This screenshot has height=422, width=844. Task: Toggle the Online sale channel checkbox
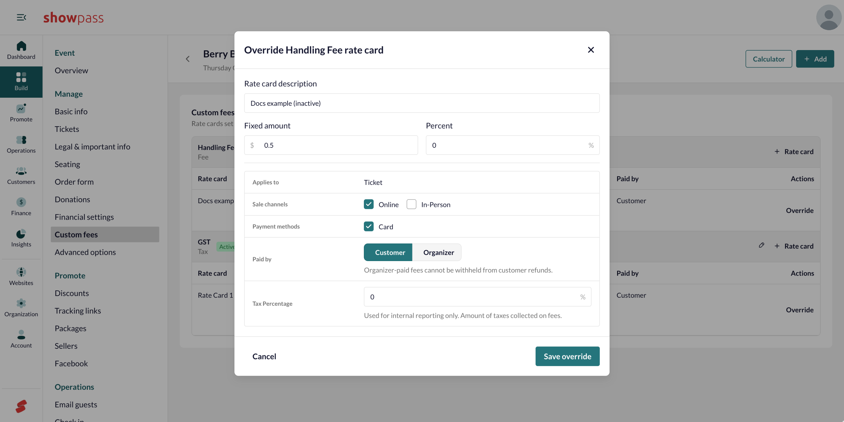(x=369, y=204)
